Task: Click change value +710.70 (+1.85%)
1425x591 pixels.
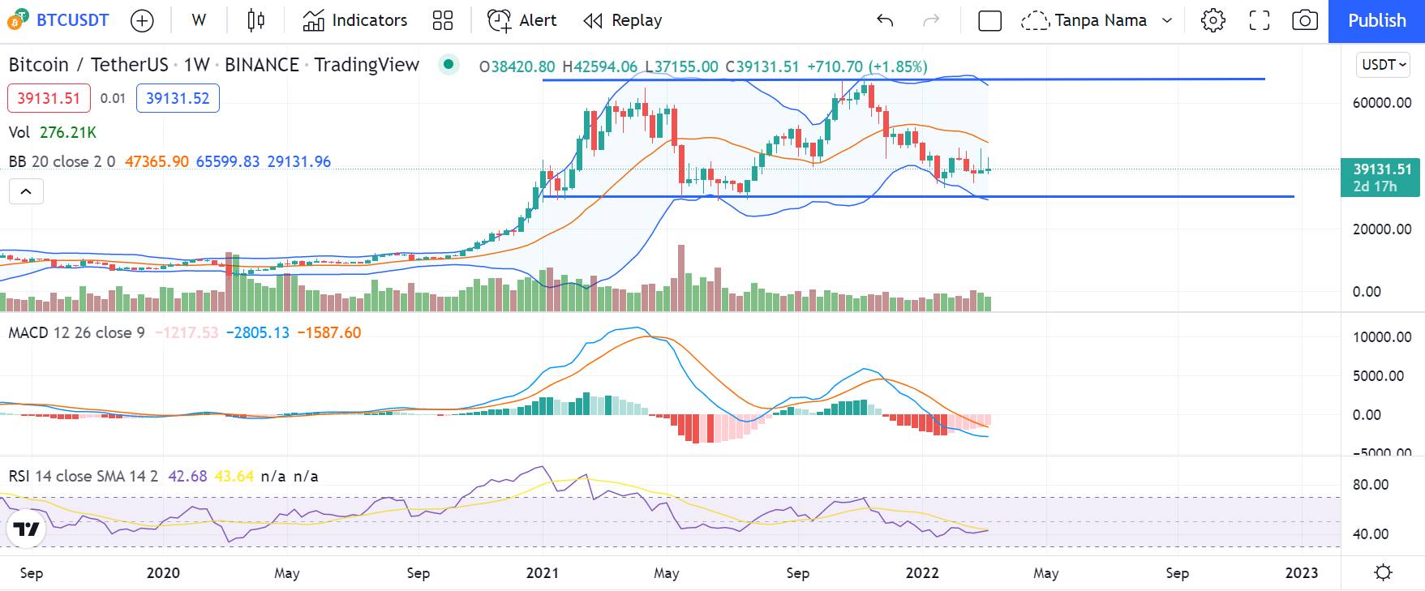Action: tap(868, 66)
